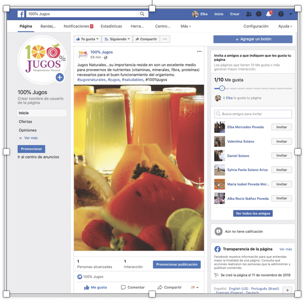Click the Facebook logo icon
Image resolution: width=306 pixels, height=300 pixels.
tap(21, 14)
